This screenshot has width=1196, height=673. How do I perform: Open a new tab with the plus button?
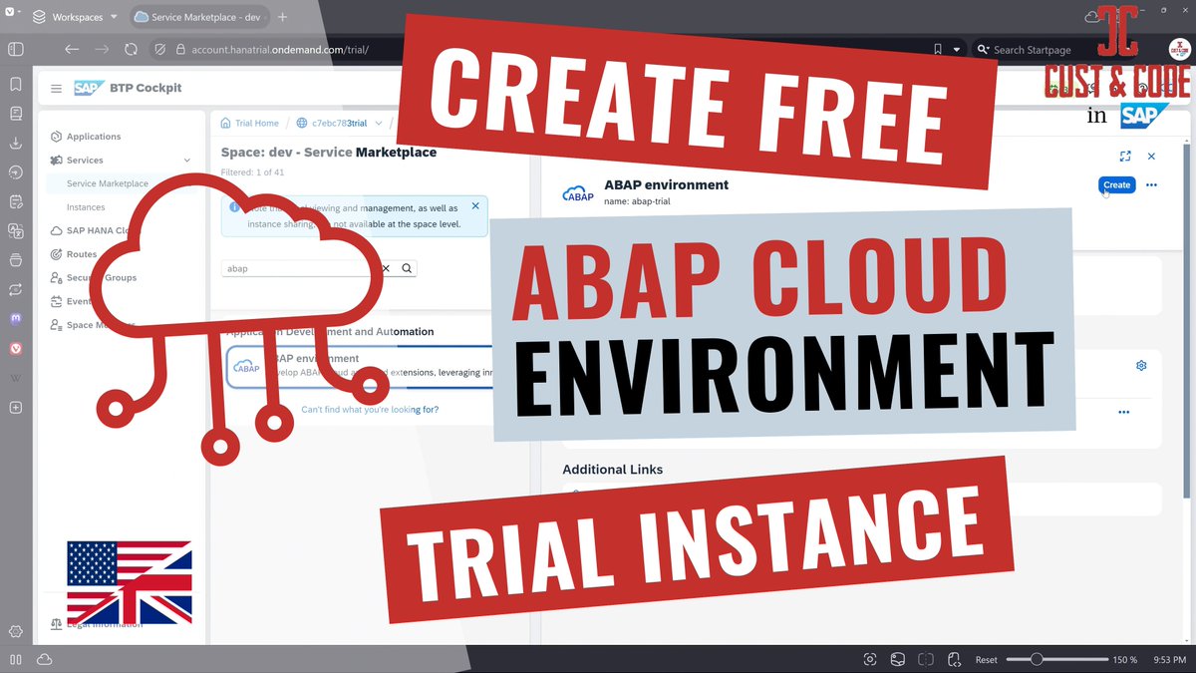[x=283, y=17]
